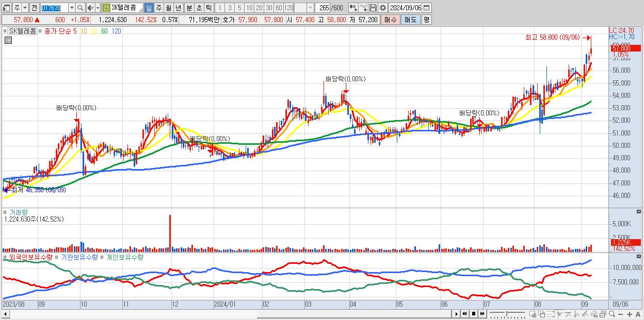Click the bottom-right magnifier zoom icon
Image resolution: width=644 pixels, height=320 pixels.
[x=611, y=314]
